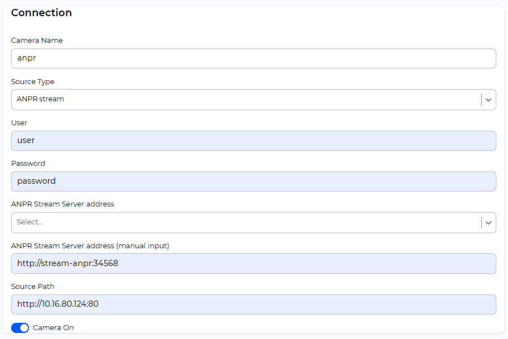Screen dimensions: 508x339
Task: Click the arrow on ANPR Stream Server address selector
Action: pos(488,222)
